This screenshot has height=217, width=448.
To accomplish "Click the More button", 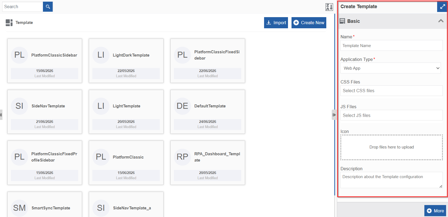I will (x=435, y=211).
